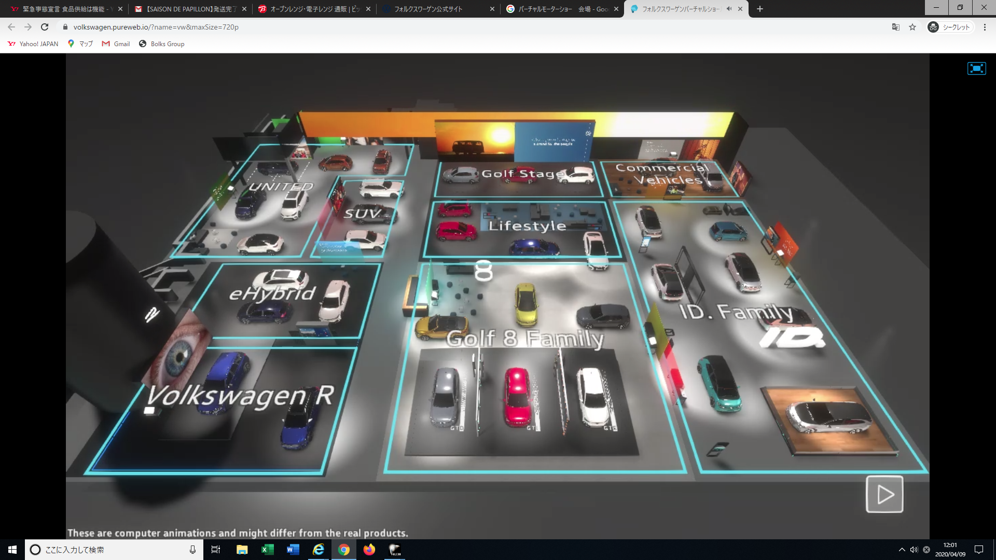Open Word from taskbar
Screen dimensions: 996x560
[293, 550]
